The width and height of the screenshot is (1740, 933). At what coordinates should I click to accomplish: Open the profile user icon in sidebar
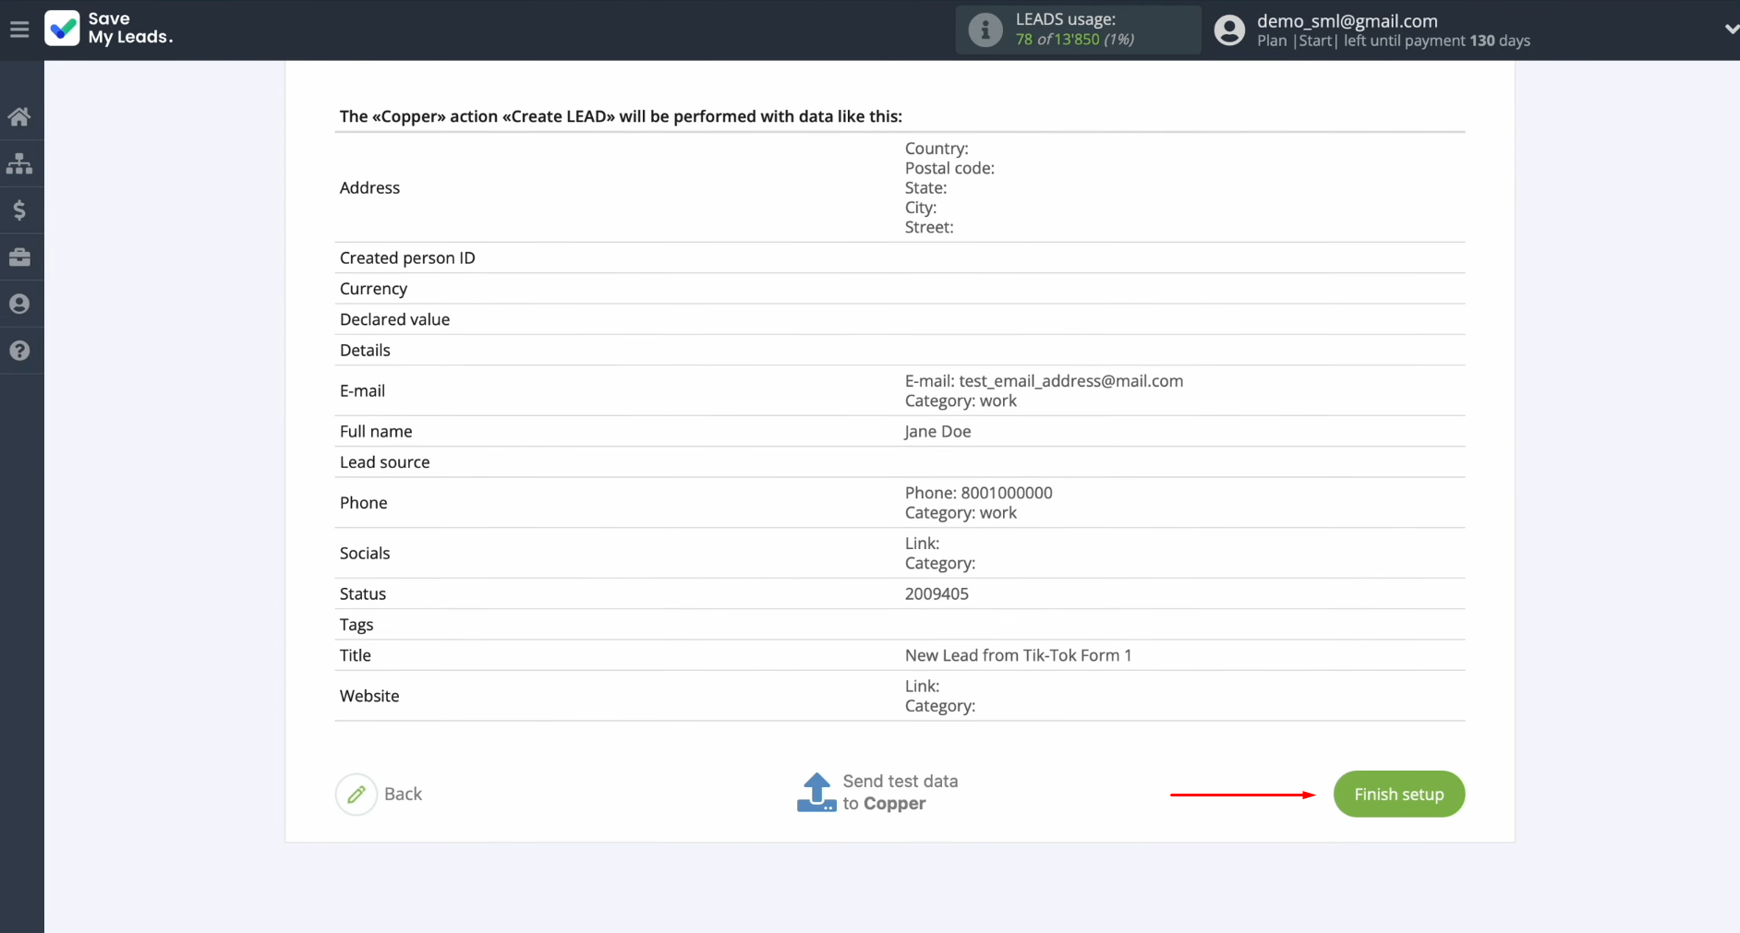click(19, 304)
